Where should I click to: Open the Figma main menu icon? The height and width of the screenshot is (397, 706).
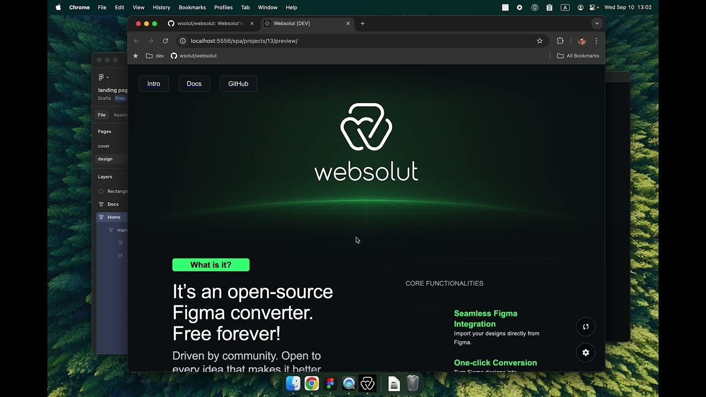pyautogui.click(x=101, y=77)
